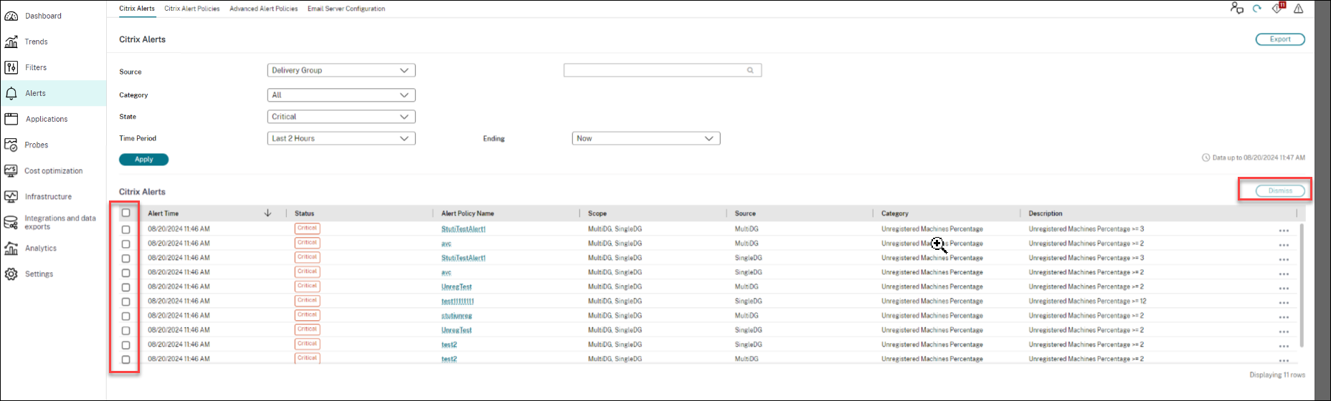Open the warning triangle alerts icon
This screenshot has width=1331, height=401.
point(1299,9)
